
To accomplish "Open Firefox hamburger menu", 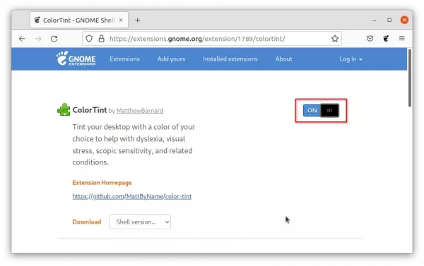I will [402, 39].
